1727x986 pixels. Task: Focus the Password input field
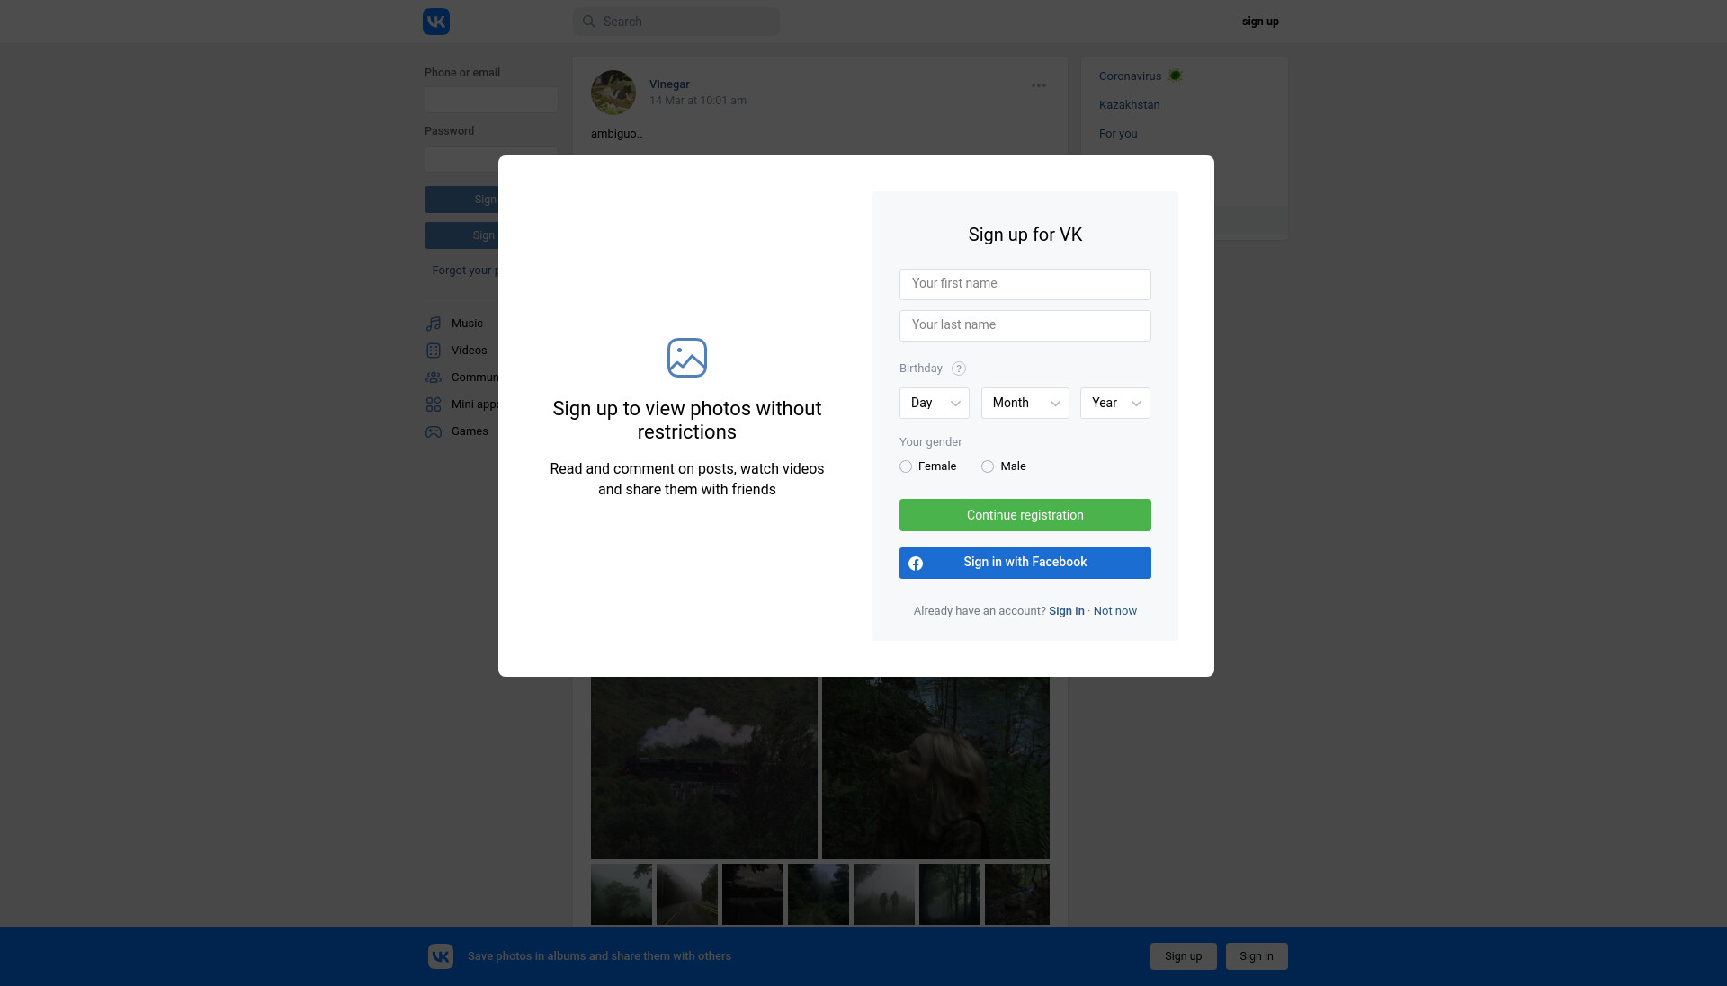point(461,159)
